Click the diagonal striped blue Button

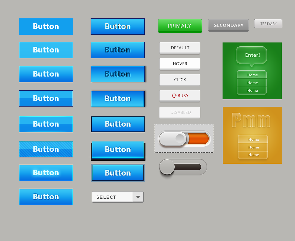click(x=46, y=149)
